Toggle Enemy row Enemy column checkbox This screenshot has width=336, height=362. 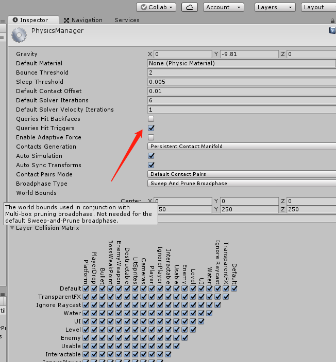[x=184, y=338]
